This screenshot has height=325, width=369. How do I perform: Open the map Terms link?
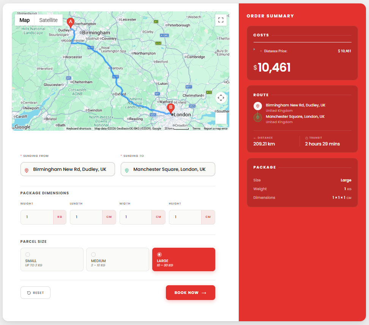(x=196, y=128)
